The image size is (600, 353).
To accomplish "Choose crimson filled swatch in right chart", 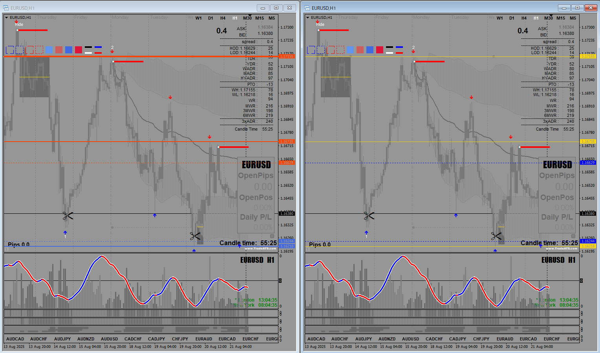I will 380,50.
